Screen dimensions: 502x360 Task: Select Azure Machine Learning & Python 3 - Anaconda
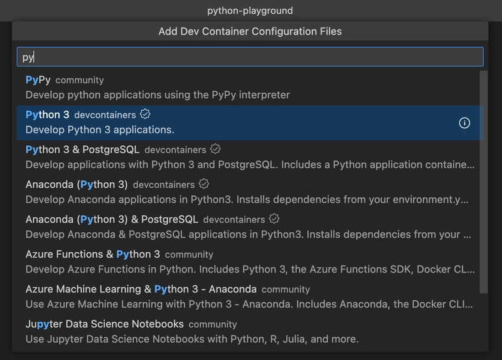[141, 289]
